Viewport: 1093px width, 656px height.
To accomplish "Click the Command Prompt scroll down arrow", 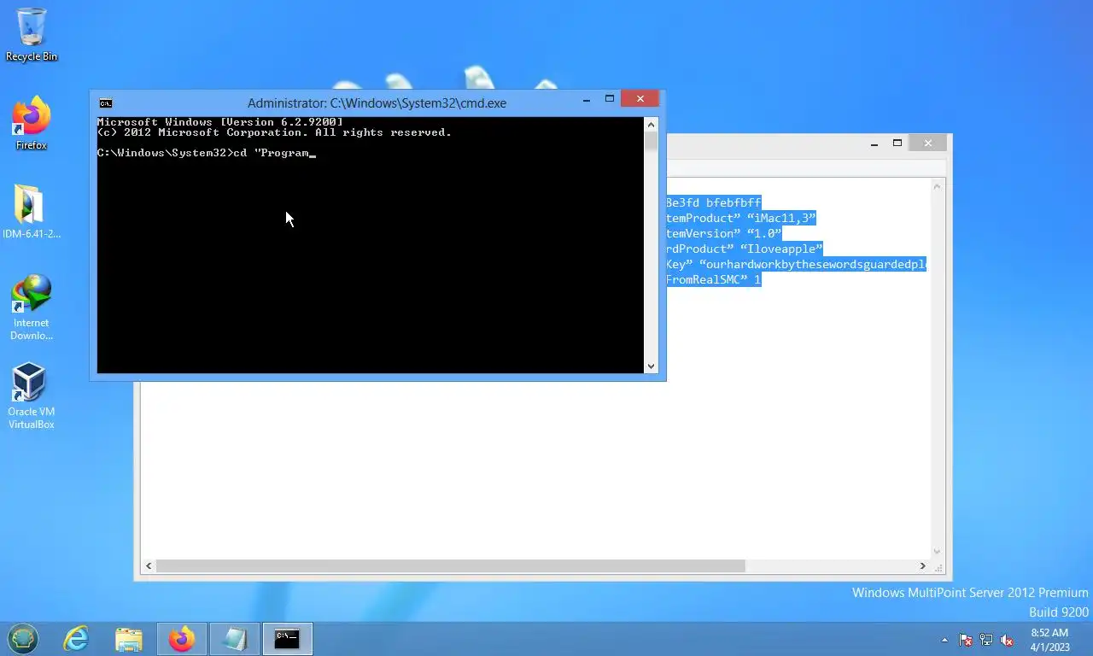I will (651, 366).
